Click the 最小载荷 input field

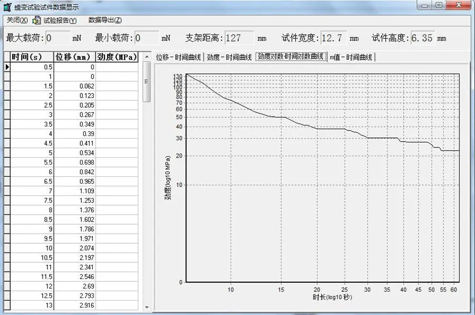(147, 38)
